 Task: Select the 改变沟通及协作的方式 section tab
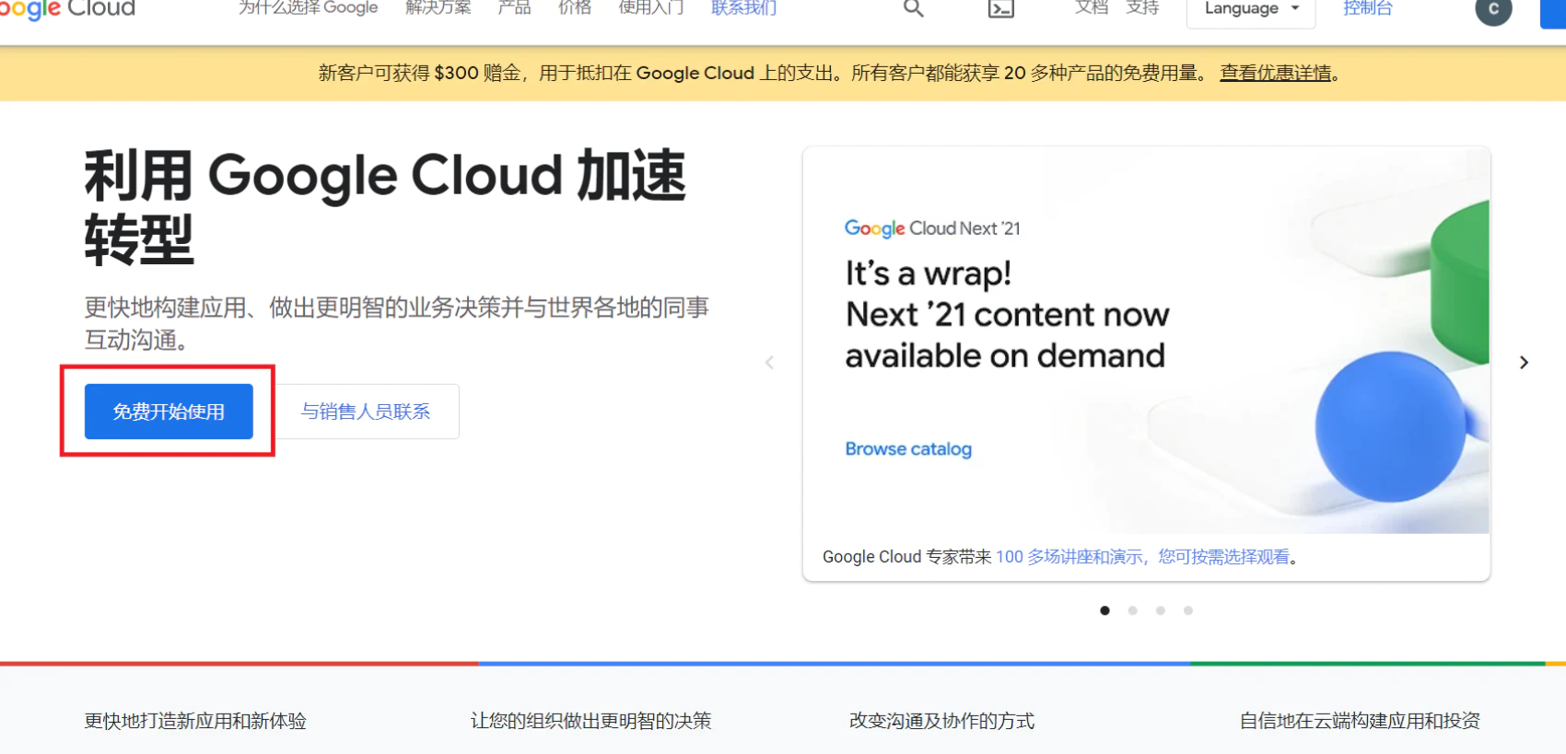click(941, 721)
